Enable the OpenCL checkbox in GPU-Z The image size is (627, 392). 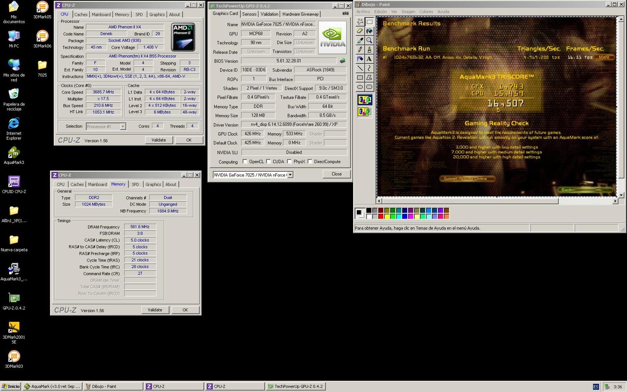click(x=245, y=162)
